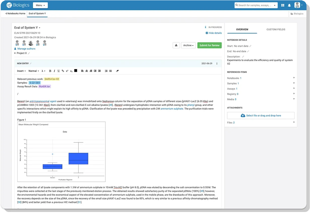Apply italic formatting to the entry
The height and width of the screenshot is (214, 310).
(54, 71)
